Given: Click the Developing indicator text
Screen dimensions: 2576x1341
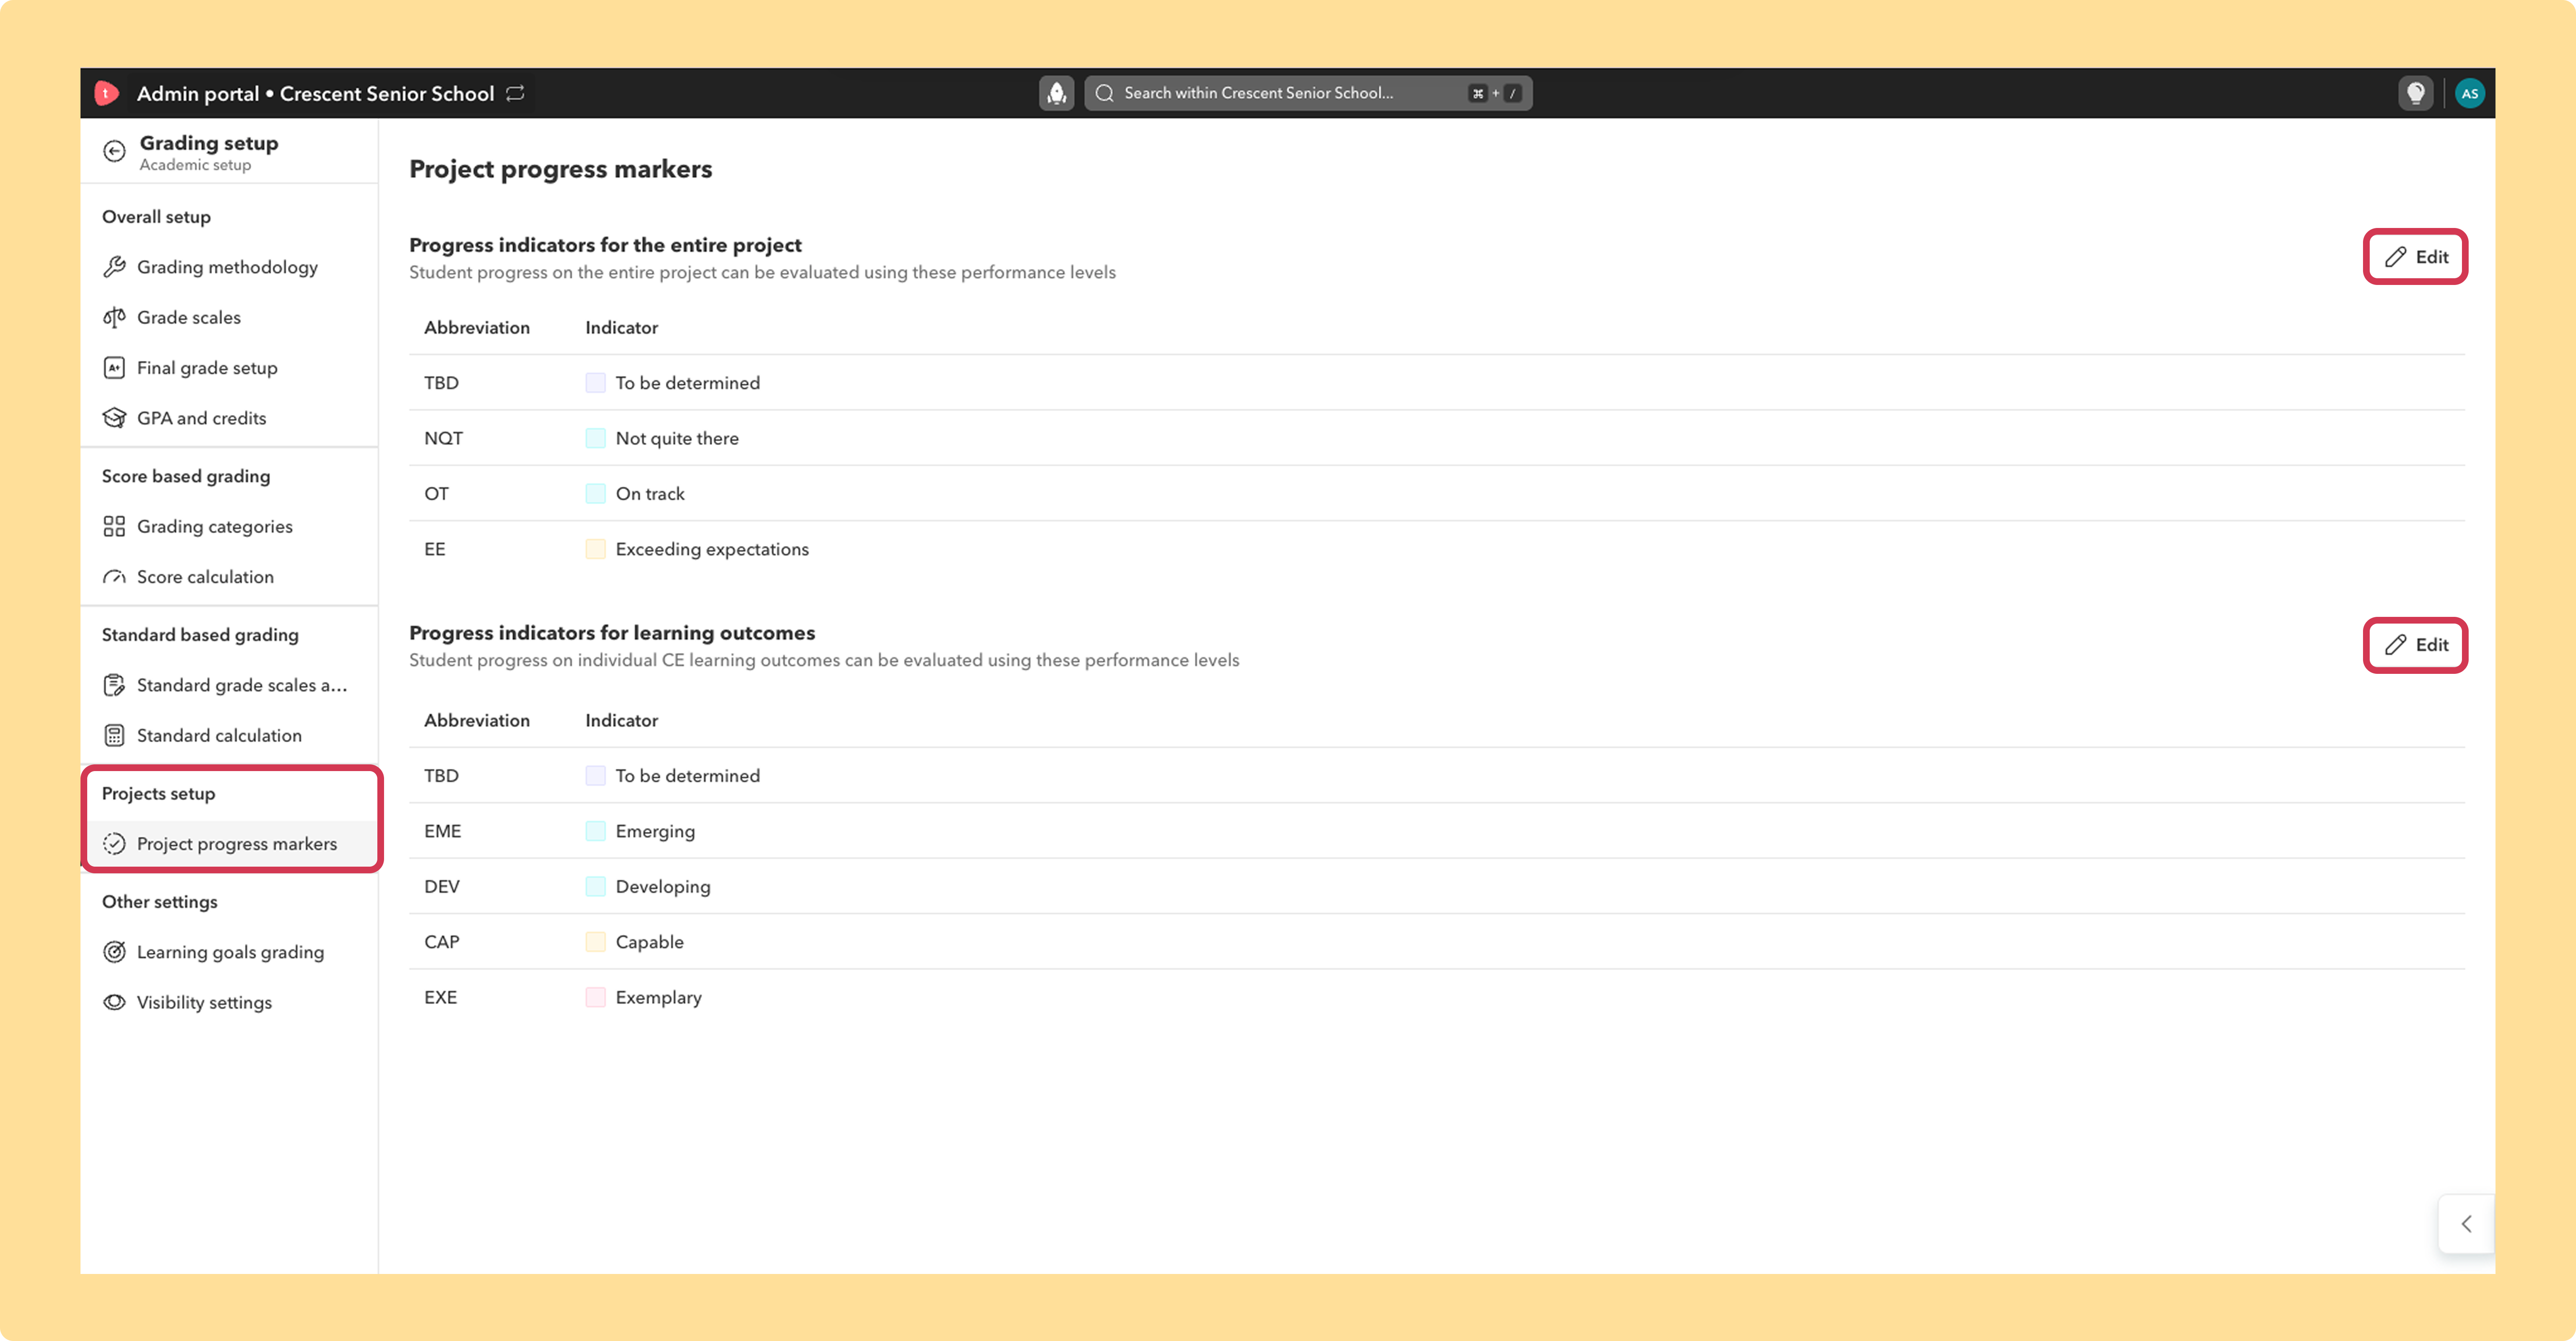Looking at the screenshot, I should pyautogui.click(x=663, y=886).
